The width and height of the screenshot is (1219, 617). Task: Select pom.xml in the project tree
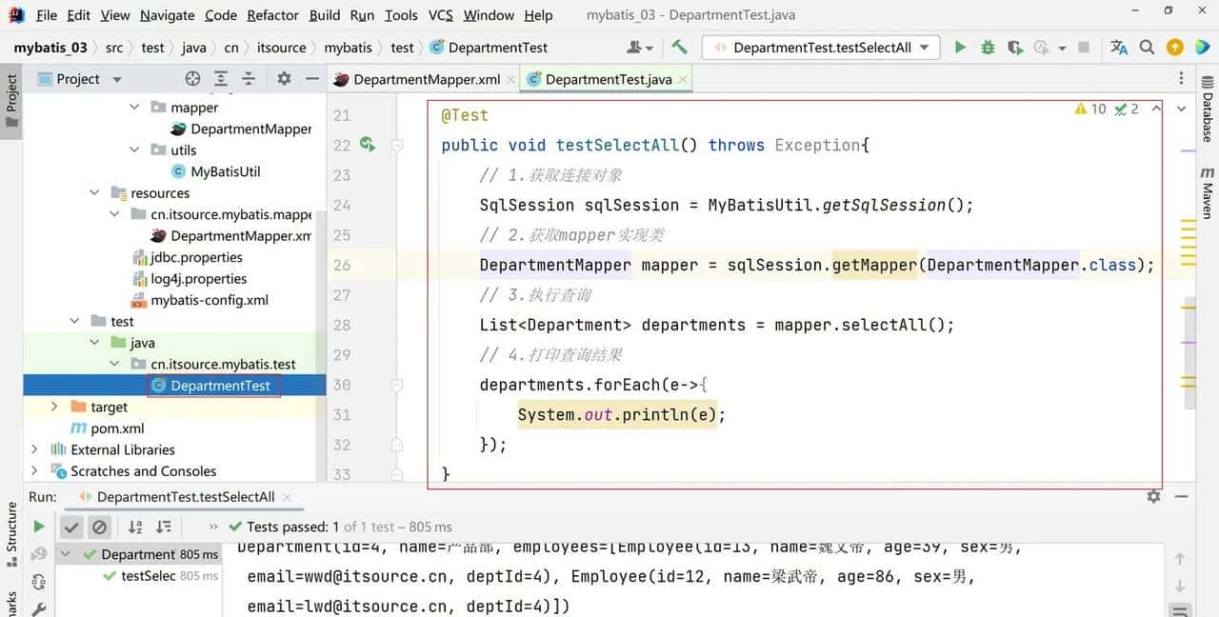click(x=117, y=428)
